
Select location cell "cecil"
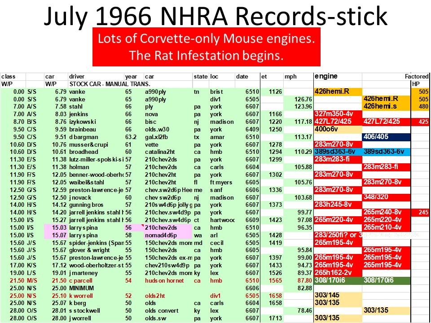[216, 243]
